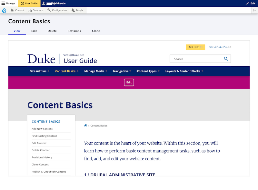Expand Layouts & Content Blocks menu
Viewport: 258px width, 190px height.
click(x=183, y=71)
